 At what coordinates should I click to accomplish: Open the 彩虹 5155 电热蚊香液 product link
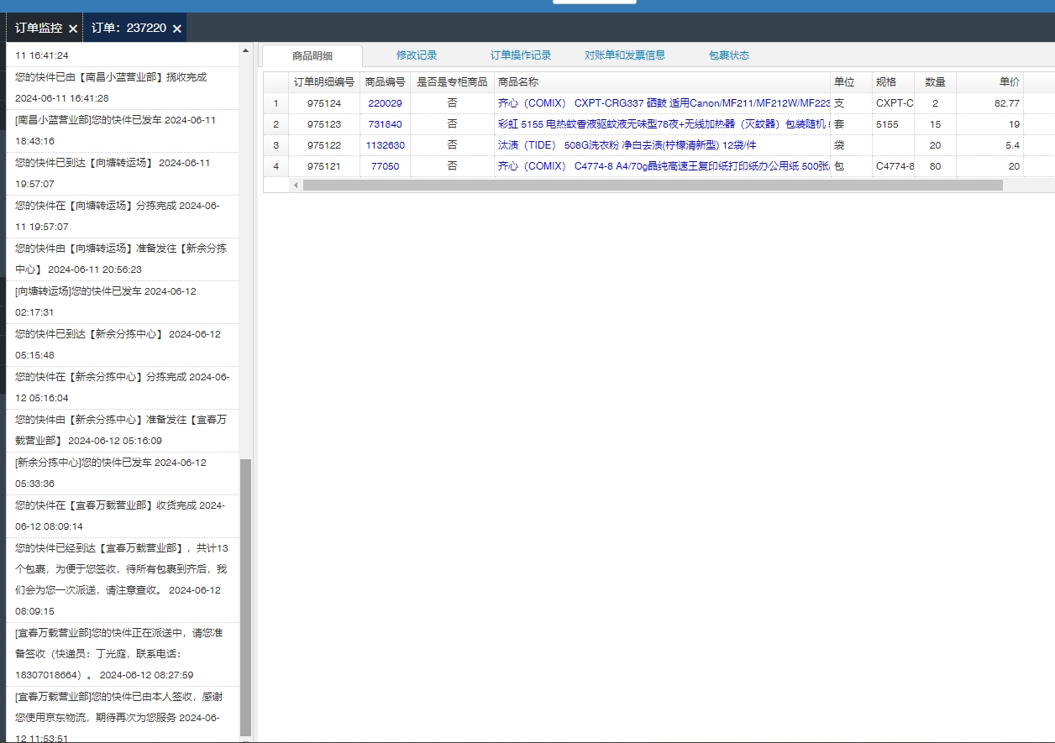pyautogui.click(x=664, y=124)
